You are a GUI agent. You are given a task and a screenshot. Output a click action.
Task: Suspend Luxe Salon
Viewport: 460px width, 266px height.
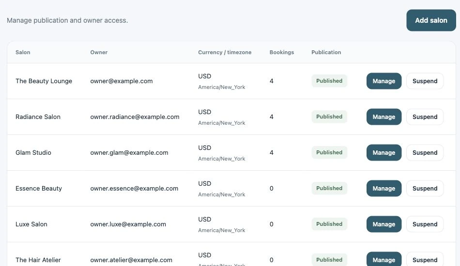[x=425, y=224]
